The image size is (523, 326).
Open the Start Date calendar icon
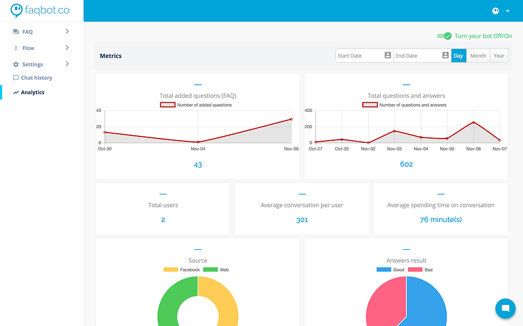pos(387,55)
